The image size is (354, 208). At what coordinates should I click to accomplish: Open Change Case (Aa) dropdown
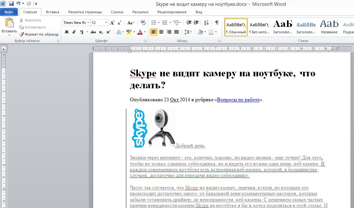pyautogui.click(x=131, y=23)
